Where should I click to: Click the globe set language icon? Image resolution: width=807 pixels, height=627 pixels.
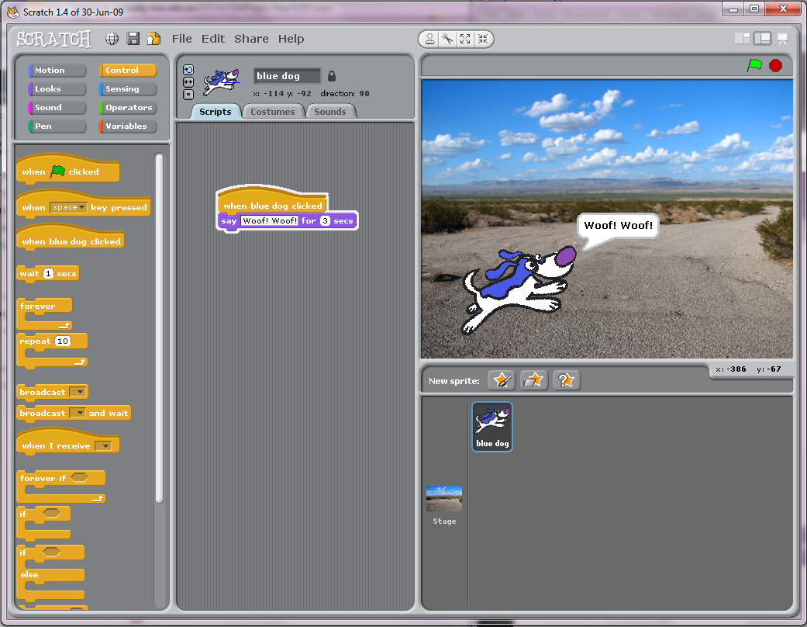(x=112, y=39)
